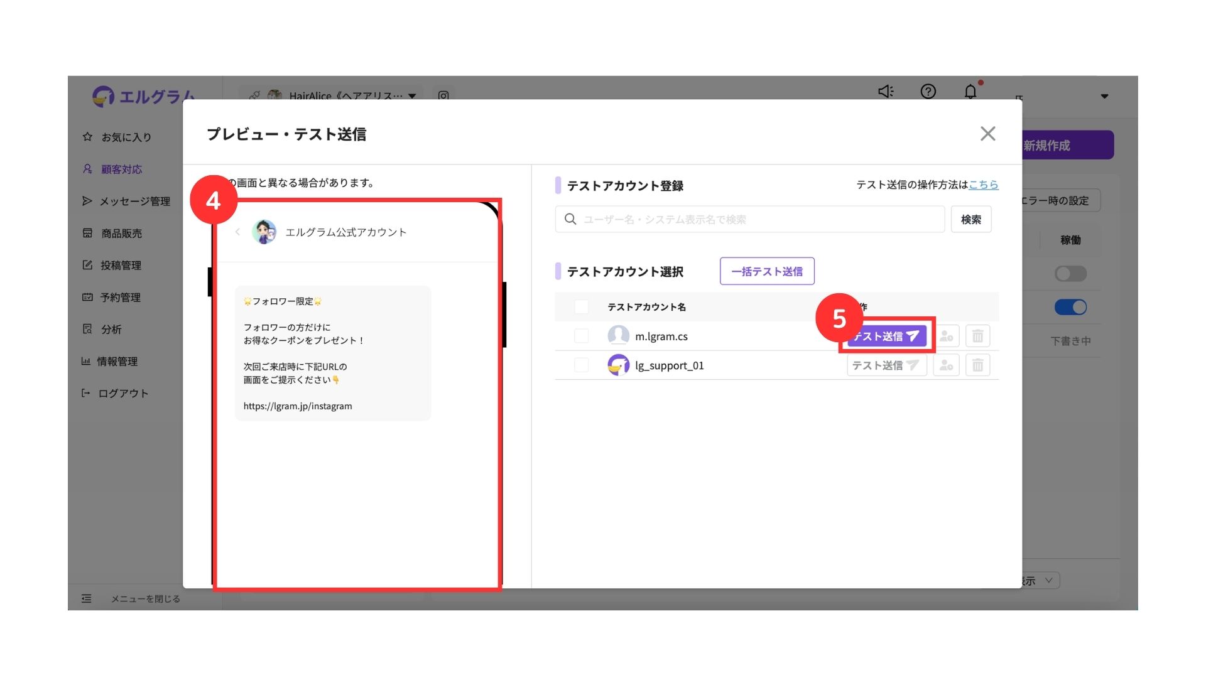Open the user menu arrow at top right
This screenshot has width=1206, height=678.
1104,96
